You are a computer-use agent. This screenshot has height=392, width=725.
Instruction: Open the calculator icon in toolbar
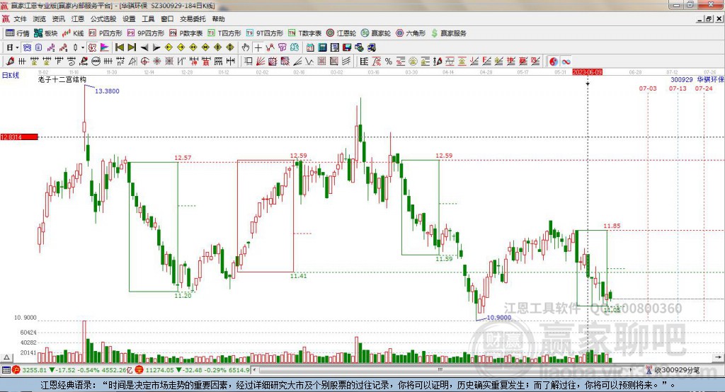click(322, 47)
